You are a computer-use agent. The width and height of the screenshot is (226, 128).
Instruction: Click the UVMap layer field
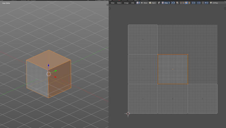[218, 3]
